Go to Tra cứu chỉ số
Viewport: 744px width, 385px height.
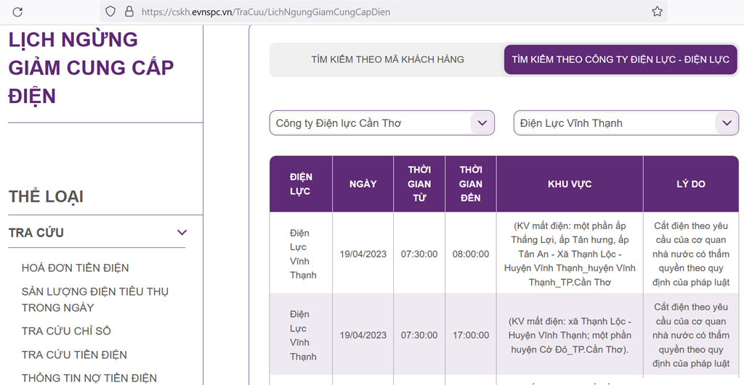pos(66,331)
